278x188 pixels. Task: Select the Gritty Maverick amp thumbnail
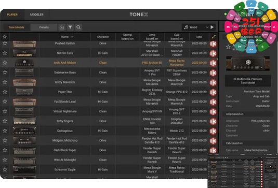coord(24,82)
